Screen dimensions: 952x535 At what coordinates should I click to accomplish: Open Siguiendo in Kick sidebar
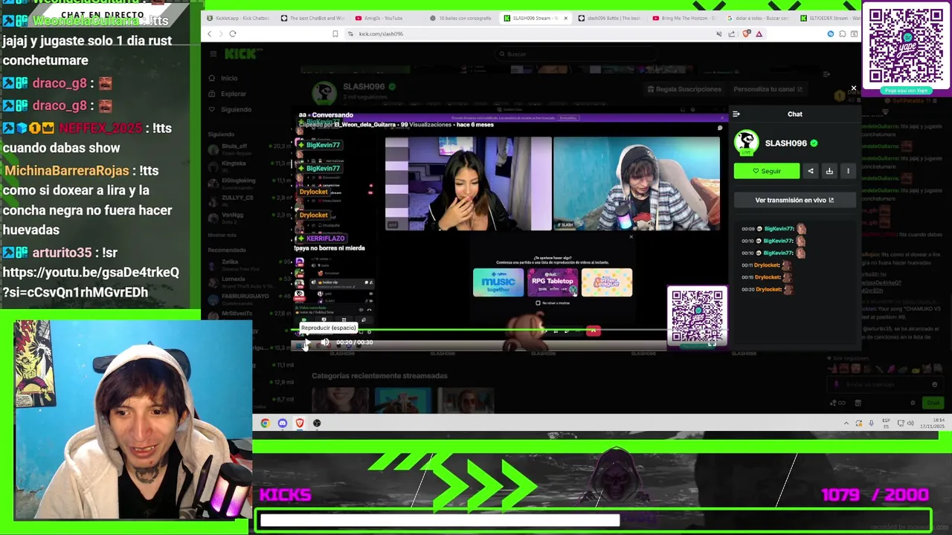(x=231, y=109)
